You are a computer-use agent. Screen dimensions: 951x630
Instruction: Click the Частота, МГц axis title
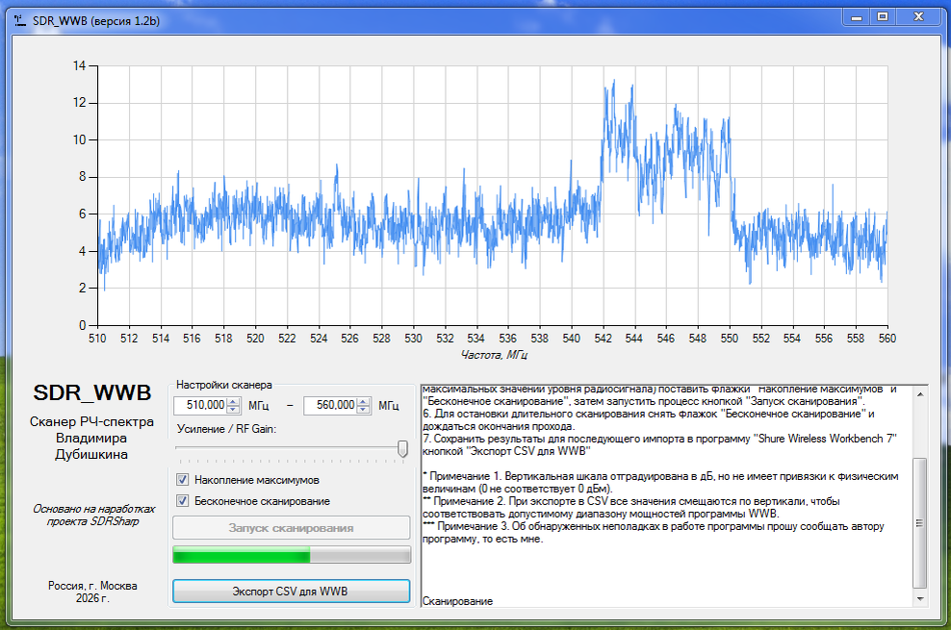[494, 355]
